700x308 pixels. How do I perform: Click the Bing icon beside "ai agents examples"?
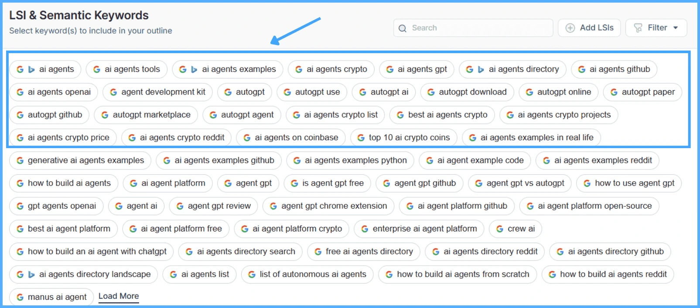point(194,69)
